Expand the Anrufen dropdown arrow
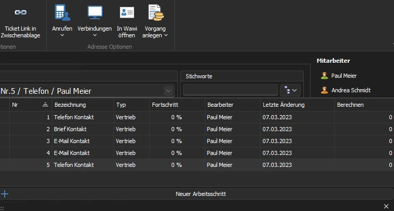The width and height of the screenshot is (394, 211). click(x=62, y=35)
